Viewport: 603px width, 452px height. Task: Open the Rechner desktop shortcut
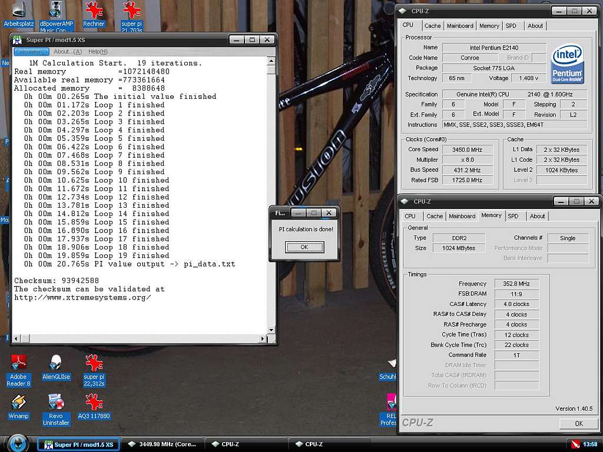click(x=94, y=15)
